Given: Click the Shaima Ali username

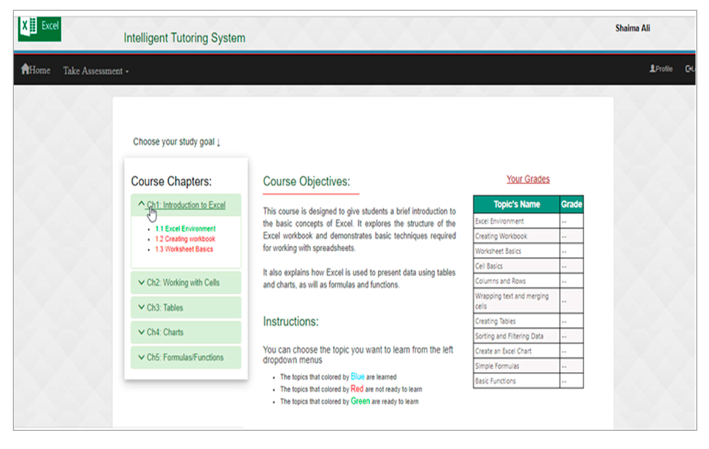Looking at the screenshot, I should click(x=633, y=28).
